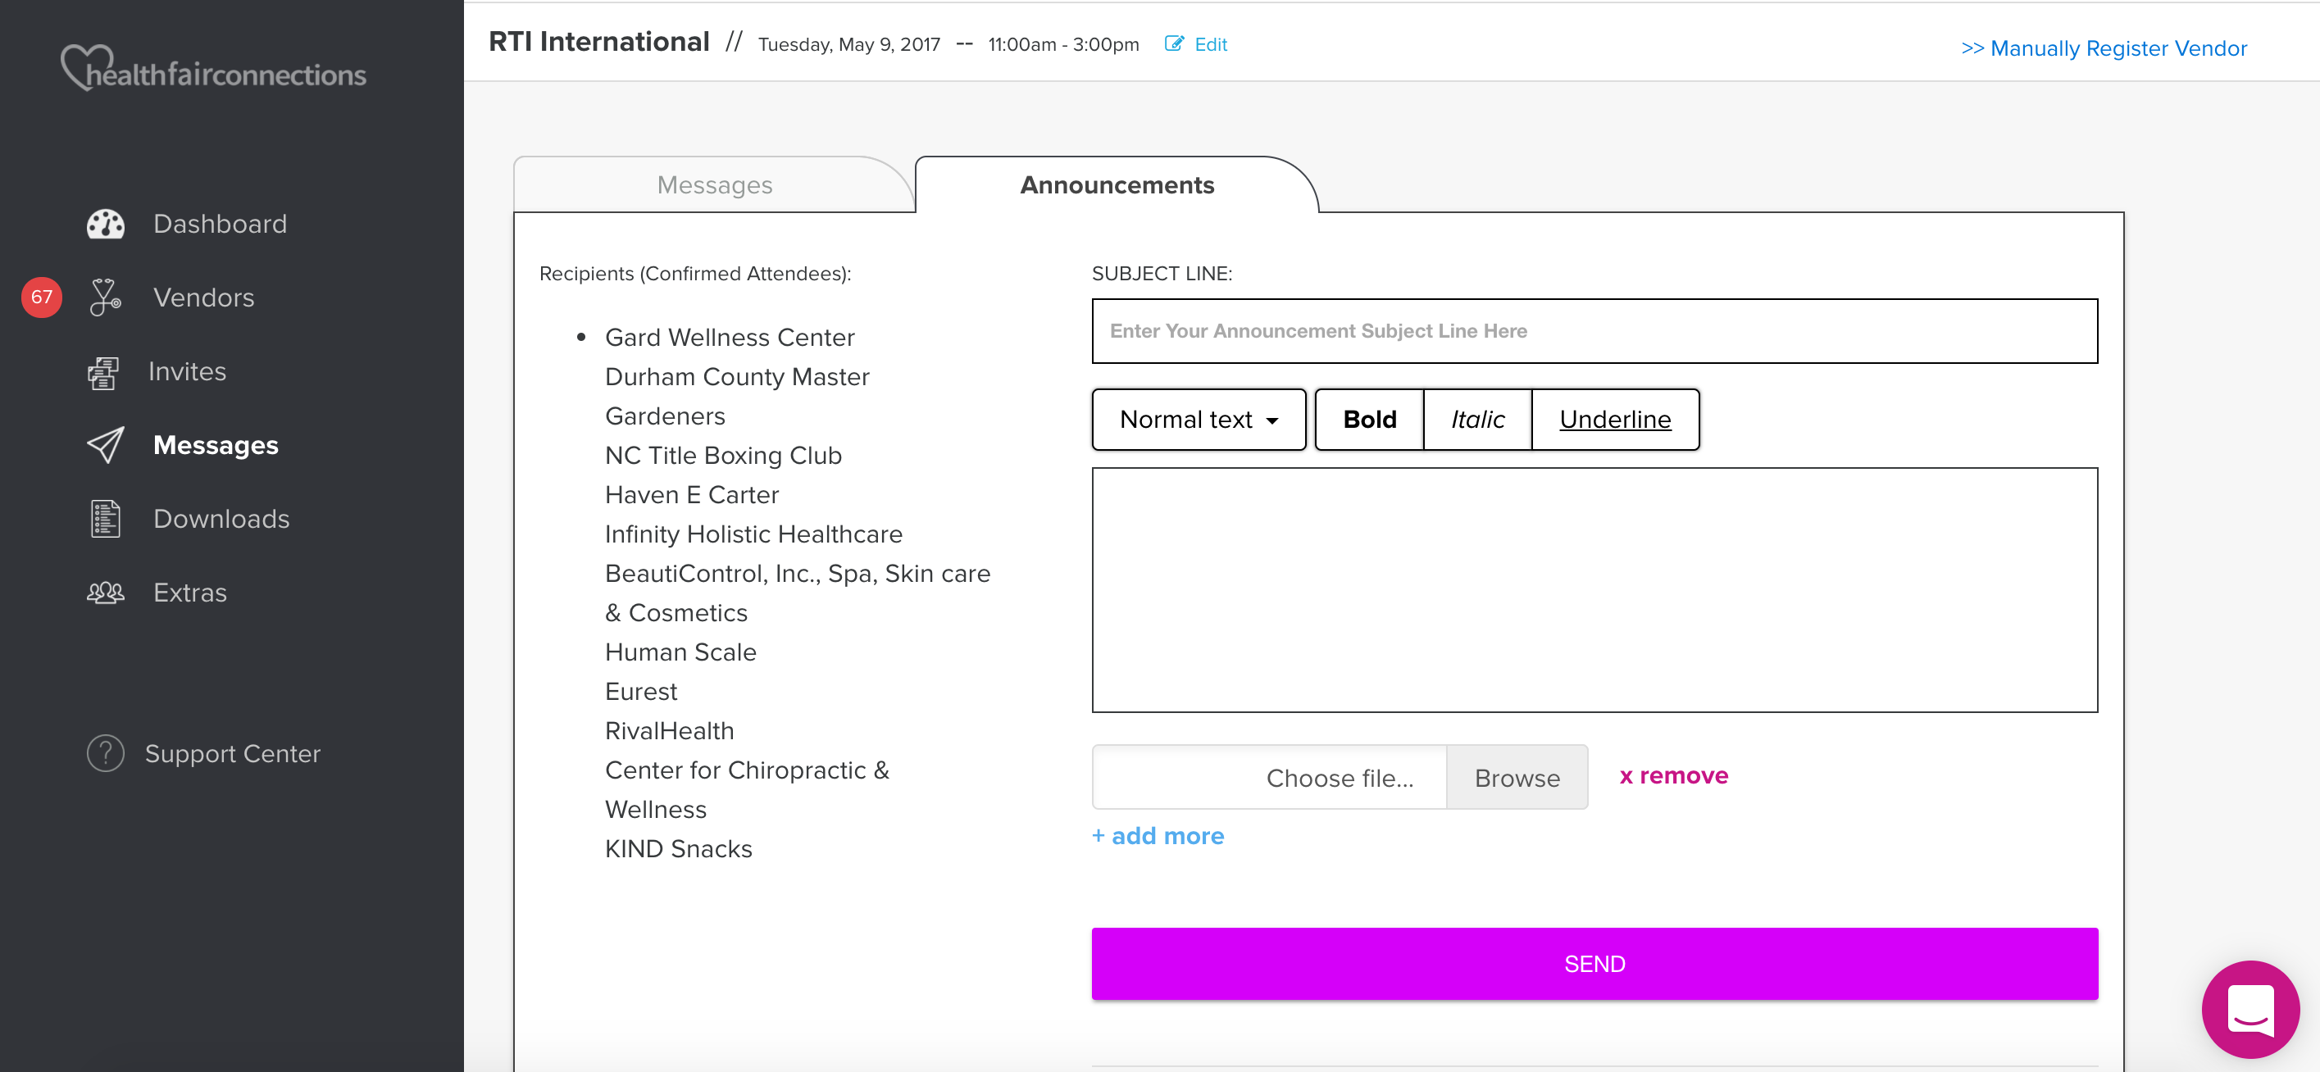Open the chat widget bubble
2320x1072 pixels.
pos(2249,1009)
